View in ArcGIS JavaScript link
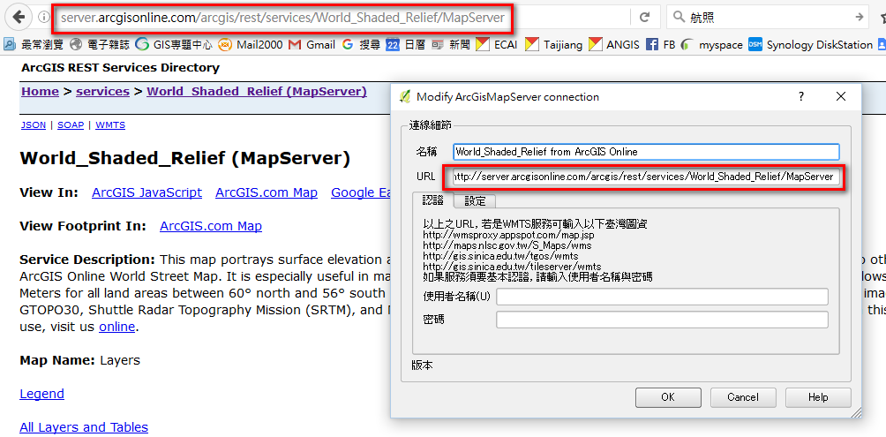886x437 pixels. coord(146,192)
